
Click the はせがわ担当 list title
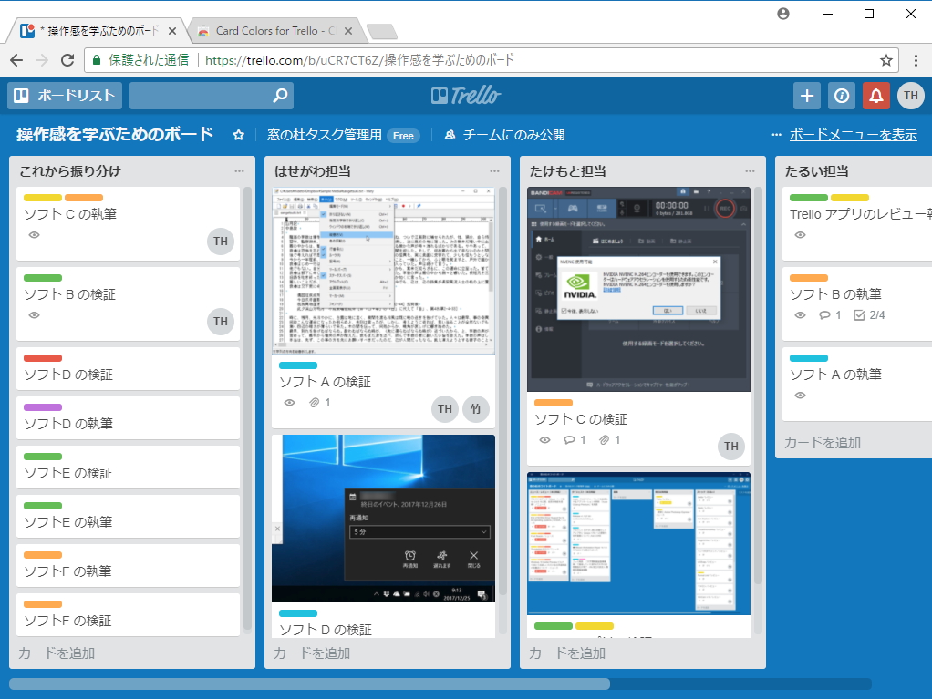312,171
